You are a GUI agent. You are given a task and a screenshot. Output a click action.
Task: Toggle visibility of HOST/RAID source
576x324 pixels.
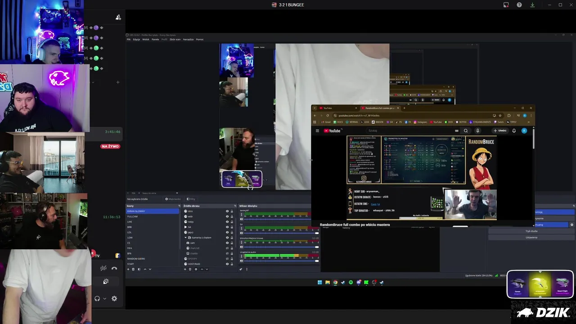(x=227, y=264)
